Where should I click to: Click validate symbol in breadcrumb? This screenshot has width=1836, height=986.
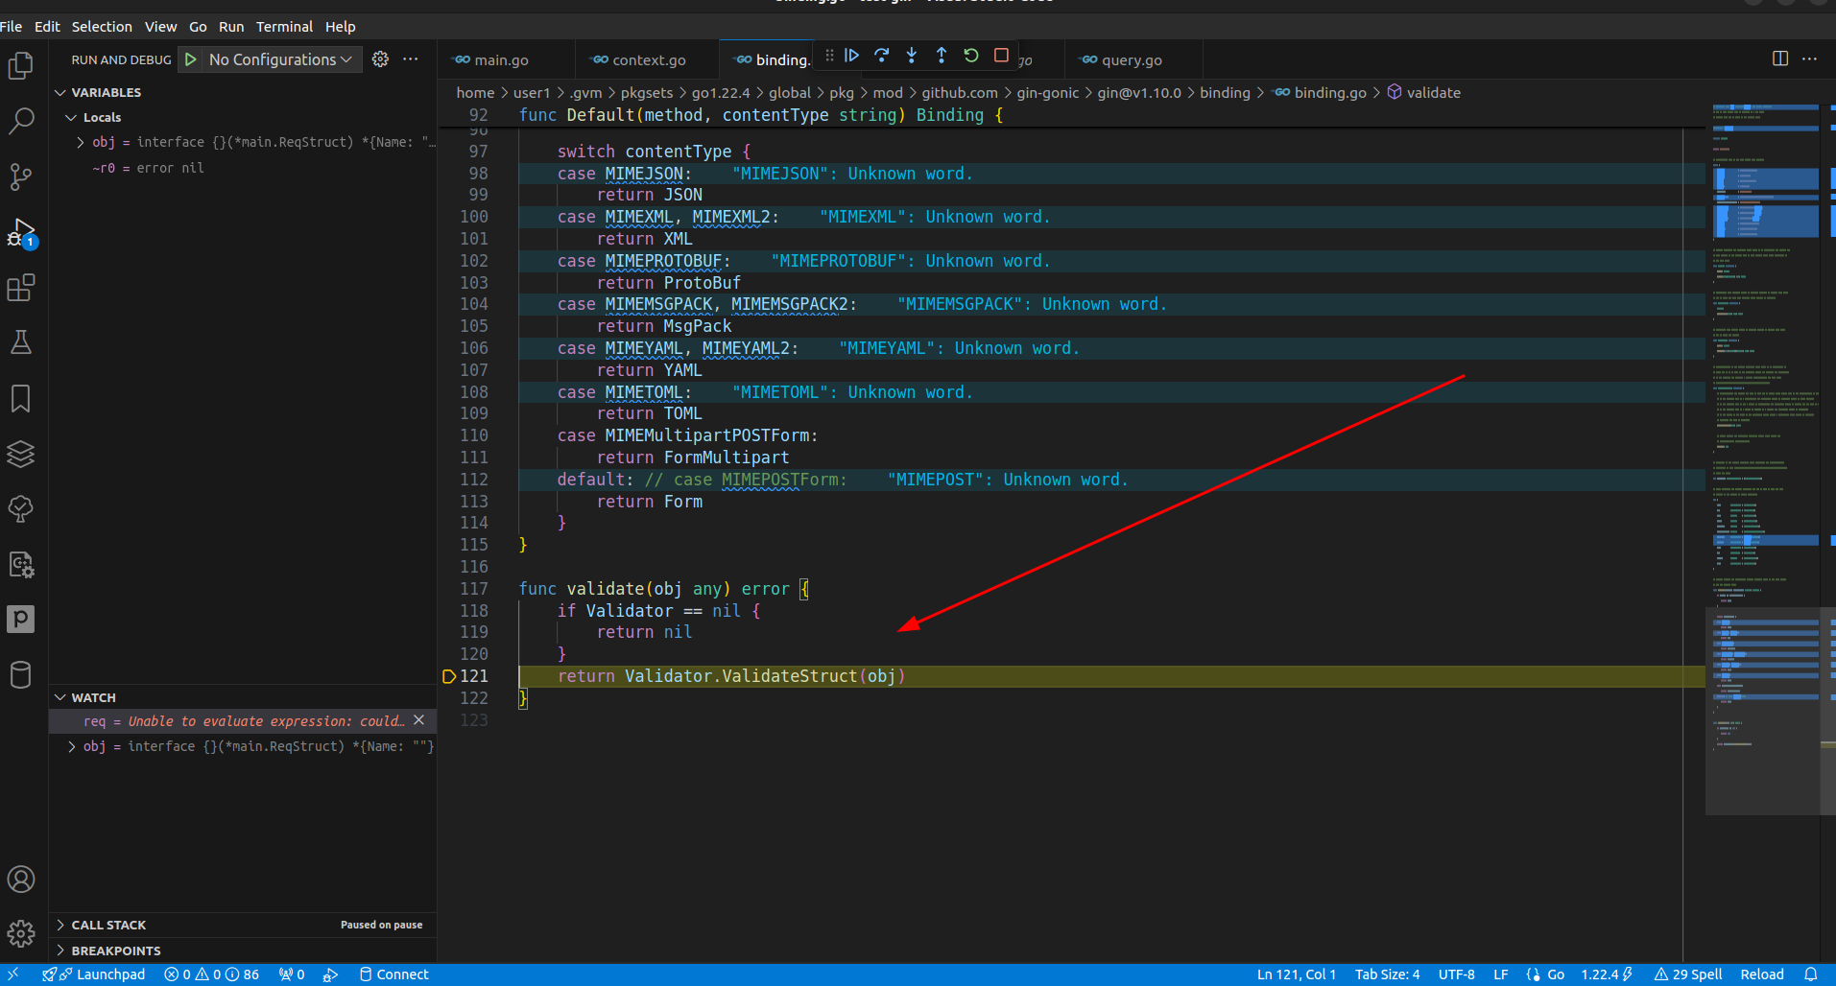pos(1424,92)
